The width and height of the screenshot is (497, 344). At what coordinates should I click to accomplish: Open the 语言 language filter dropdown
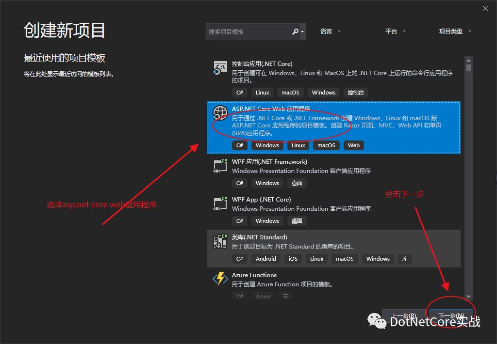[x=330, y=31]
